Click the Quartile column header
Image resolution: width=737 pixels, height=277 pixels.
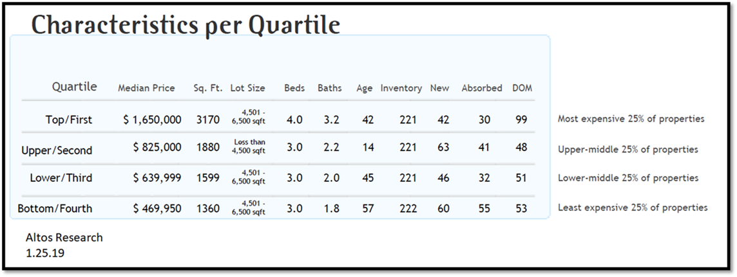(x=75, y=87)
